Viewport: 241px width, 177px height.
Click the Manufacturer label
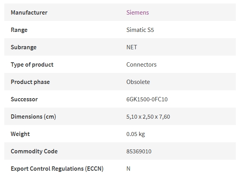tap(29, 13)
